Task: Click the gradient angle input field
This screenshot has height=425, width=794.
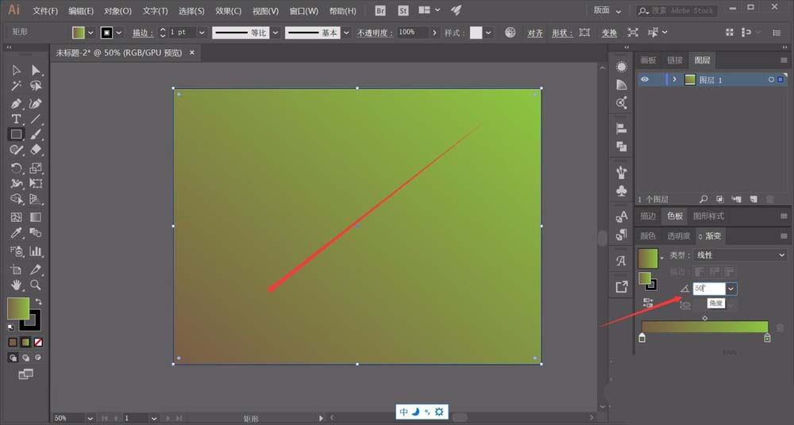Action: tap(709, 289)
